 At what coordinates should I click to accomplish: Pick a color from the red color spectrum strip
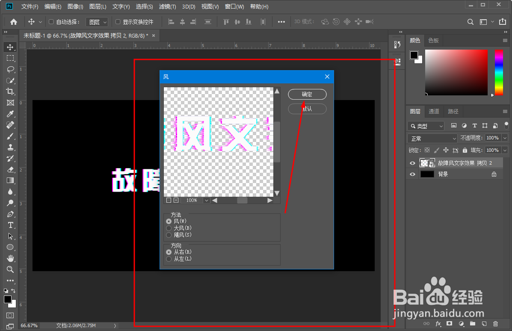click(x=499, y=73)
